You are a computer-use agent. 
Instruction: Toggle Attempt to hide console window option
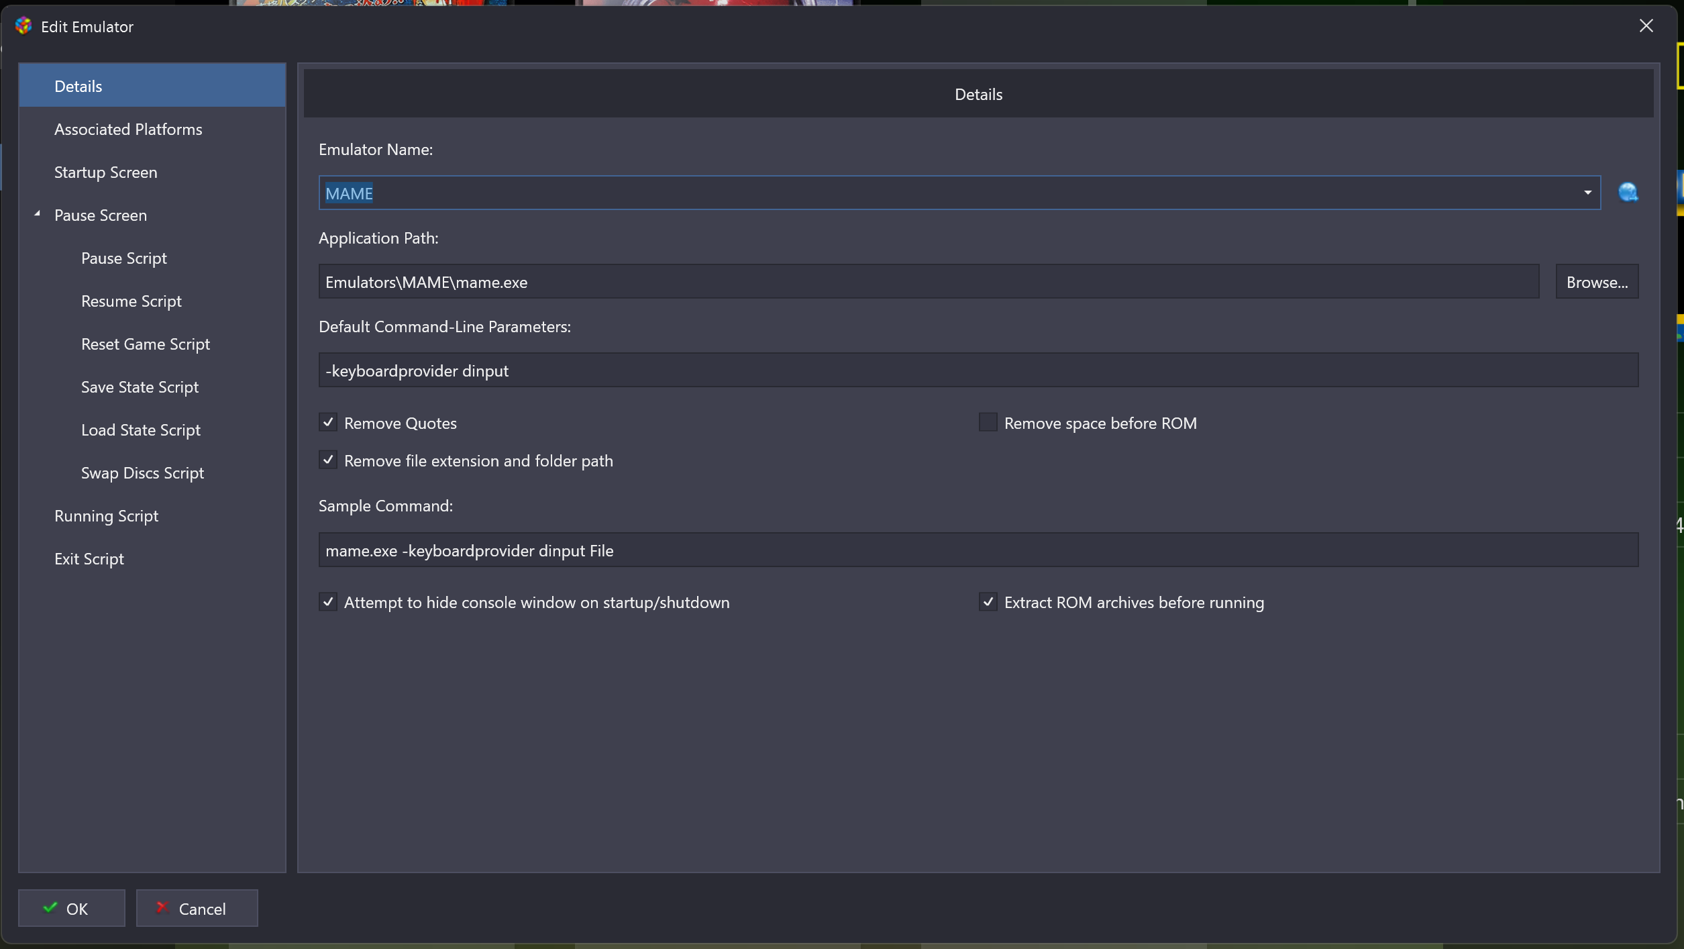[328, 602]
